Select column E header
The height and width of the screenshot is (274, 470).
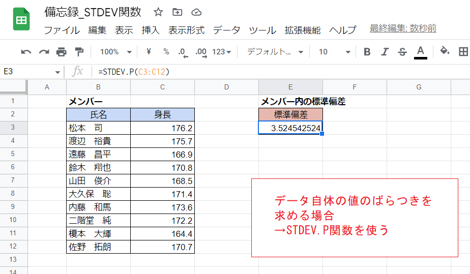(x=290, y=87)
